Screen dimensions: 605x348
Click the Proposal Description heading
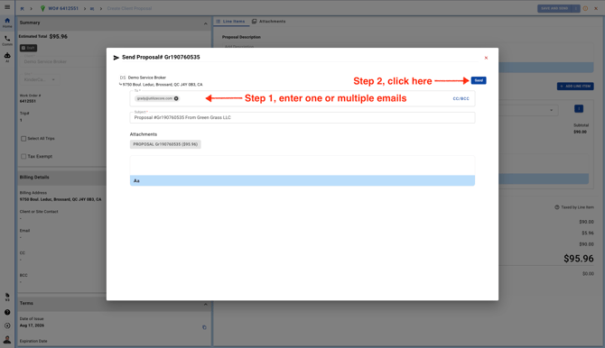coord(241,37)
